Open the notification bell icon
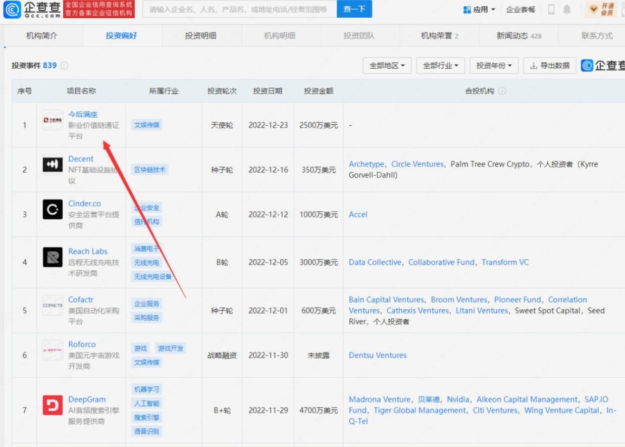 tap(567, 9)
